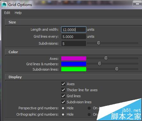The width and height of the screenshot is (142, 121).
Task: Open the Help menu
Action: click(x=18, y=13)
